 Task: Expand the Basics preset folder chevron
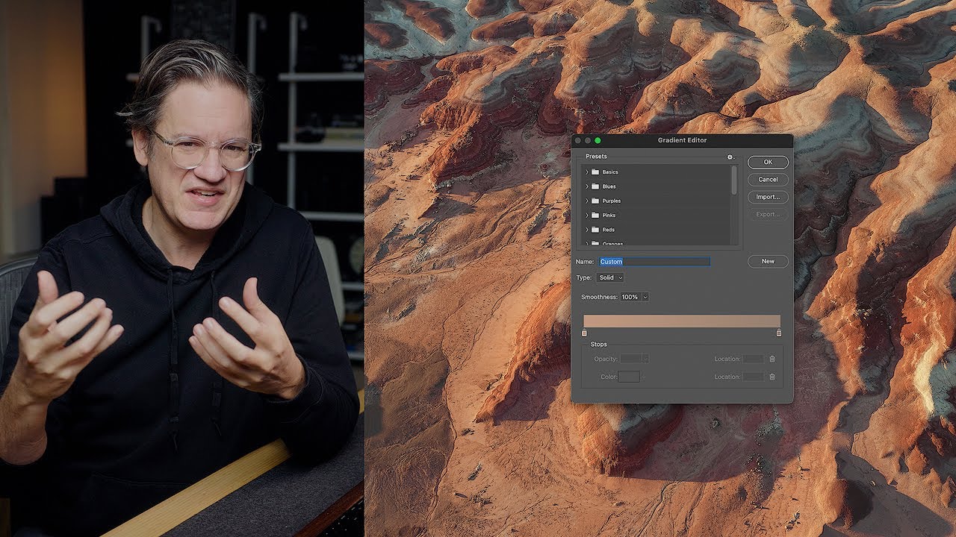click(x=587, y=172)
